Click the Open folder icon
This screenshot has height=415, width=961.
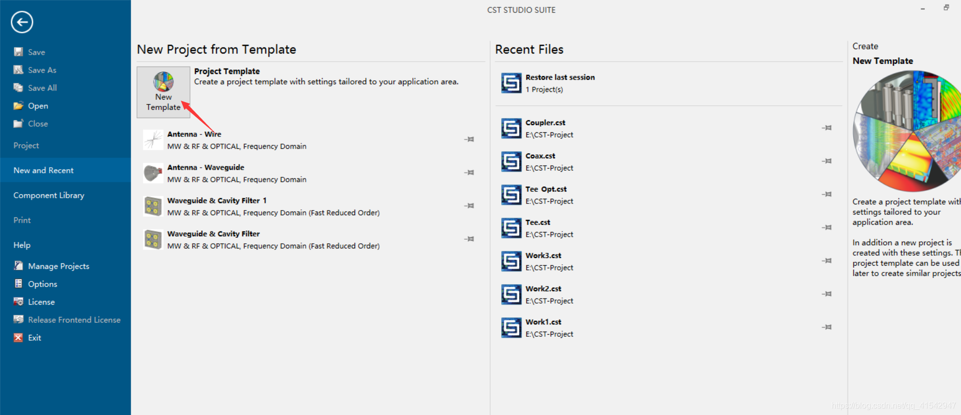click(x=18, y=105)
